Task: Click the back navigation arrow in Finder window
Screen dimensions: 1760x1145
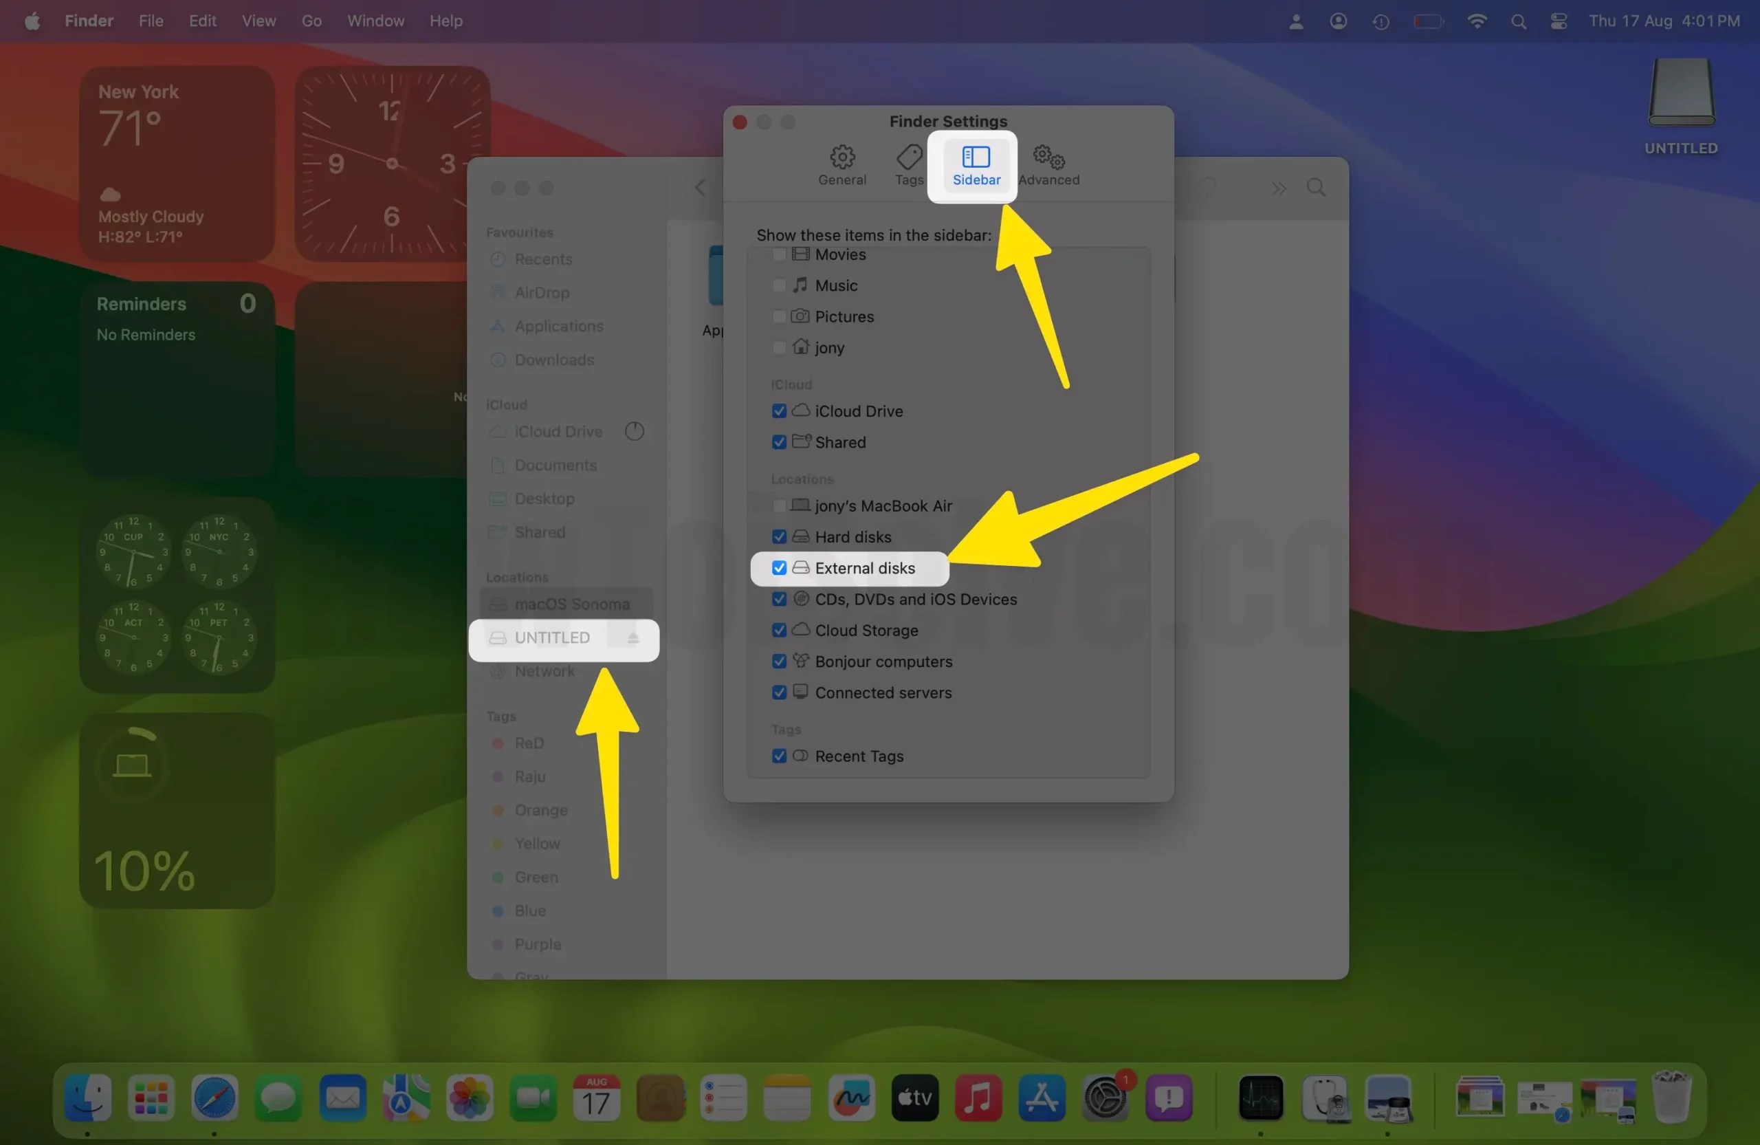Action: (x=698, y=187)
